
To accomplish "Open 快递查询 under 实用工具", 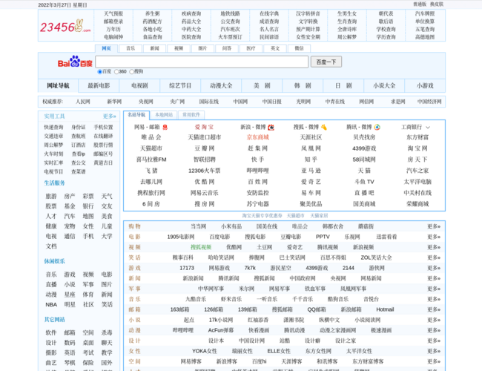I will tap(53, 128).
